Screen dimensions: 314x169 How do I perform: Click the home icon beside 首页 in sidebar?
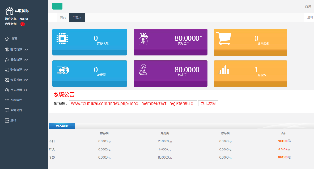(7, 39)
